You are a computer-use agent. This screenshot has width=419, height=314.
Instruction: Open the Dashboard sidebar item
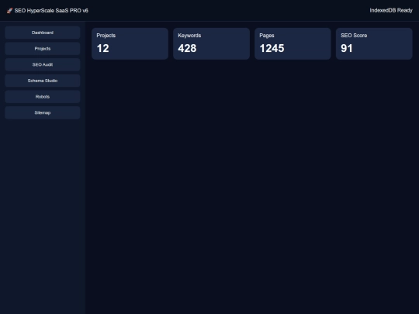click(x=43, y=33)
